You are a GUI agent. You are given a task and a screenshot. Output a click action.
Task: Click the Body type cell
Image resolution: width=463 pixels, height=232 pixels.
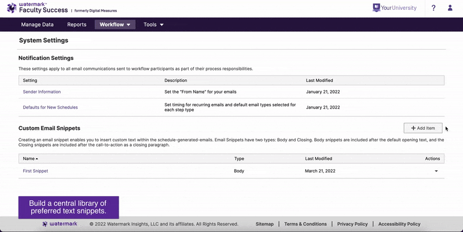pyautogui.click(x=239, y=171)
